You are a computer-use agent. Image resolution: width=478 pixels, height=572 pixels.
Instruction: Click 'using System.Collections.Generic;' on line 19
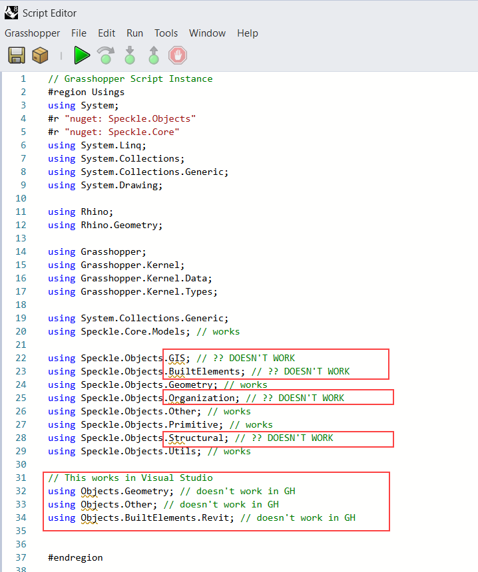tap(138, 319)
